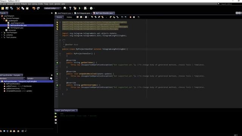Click the Stop Macro Recording icon
This screenshot has width=242, height=136.
tap(134, 17)
